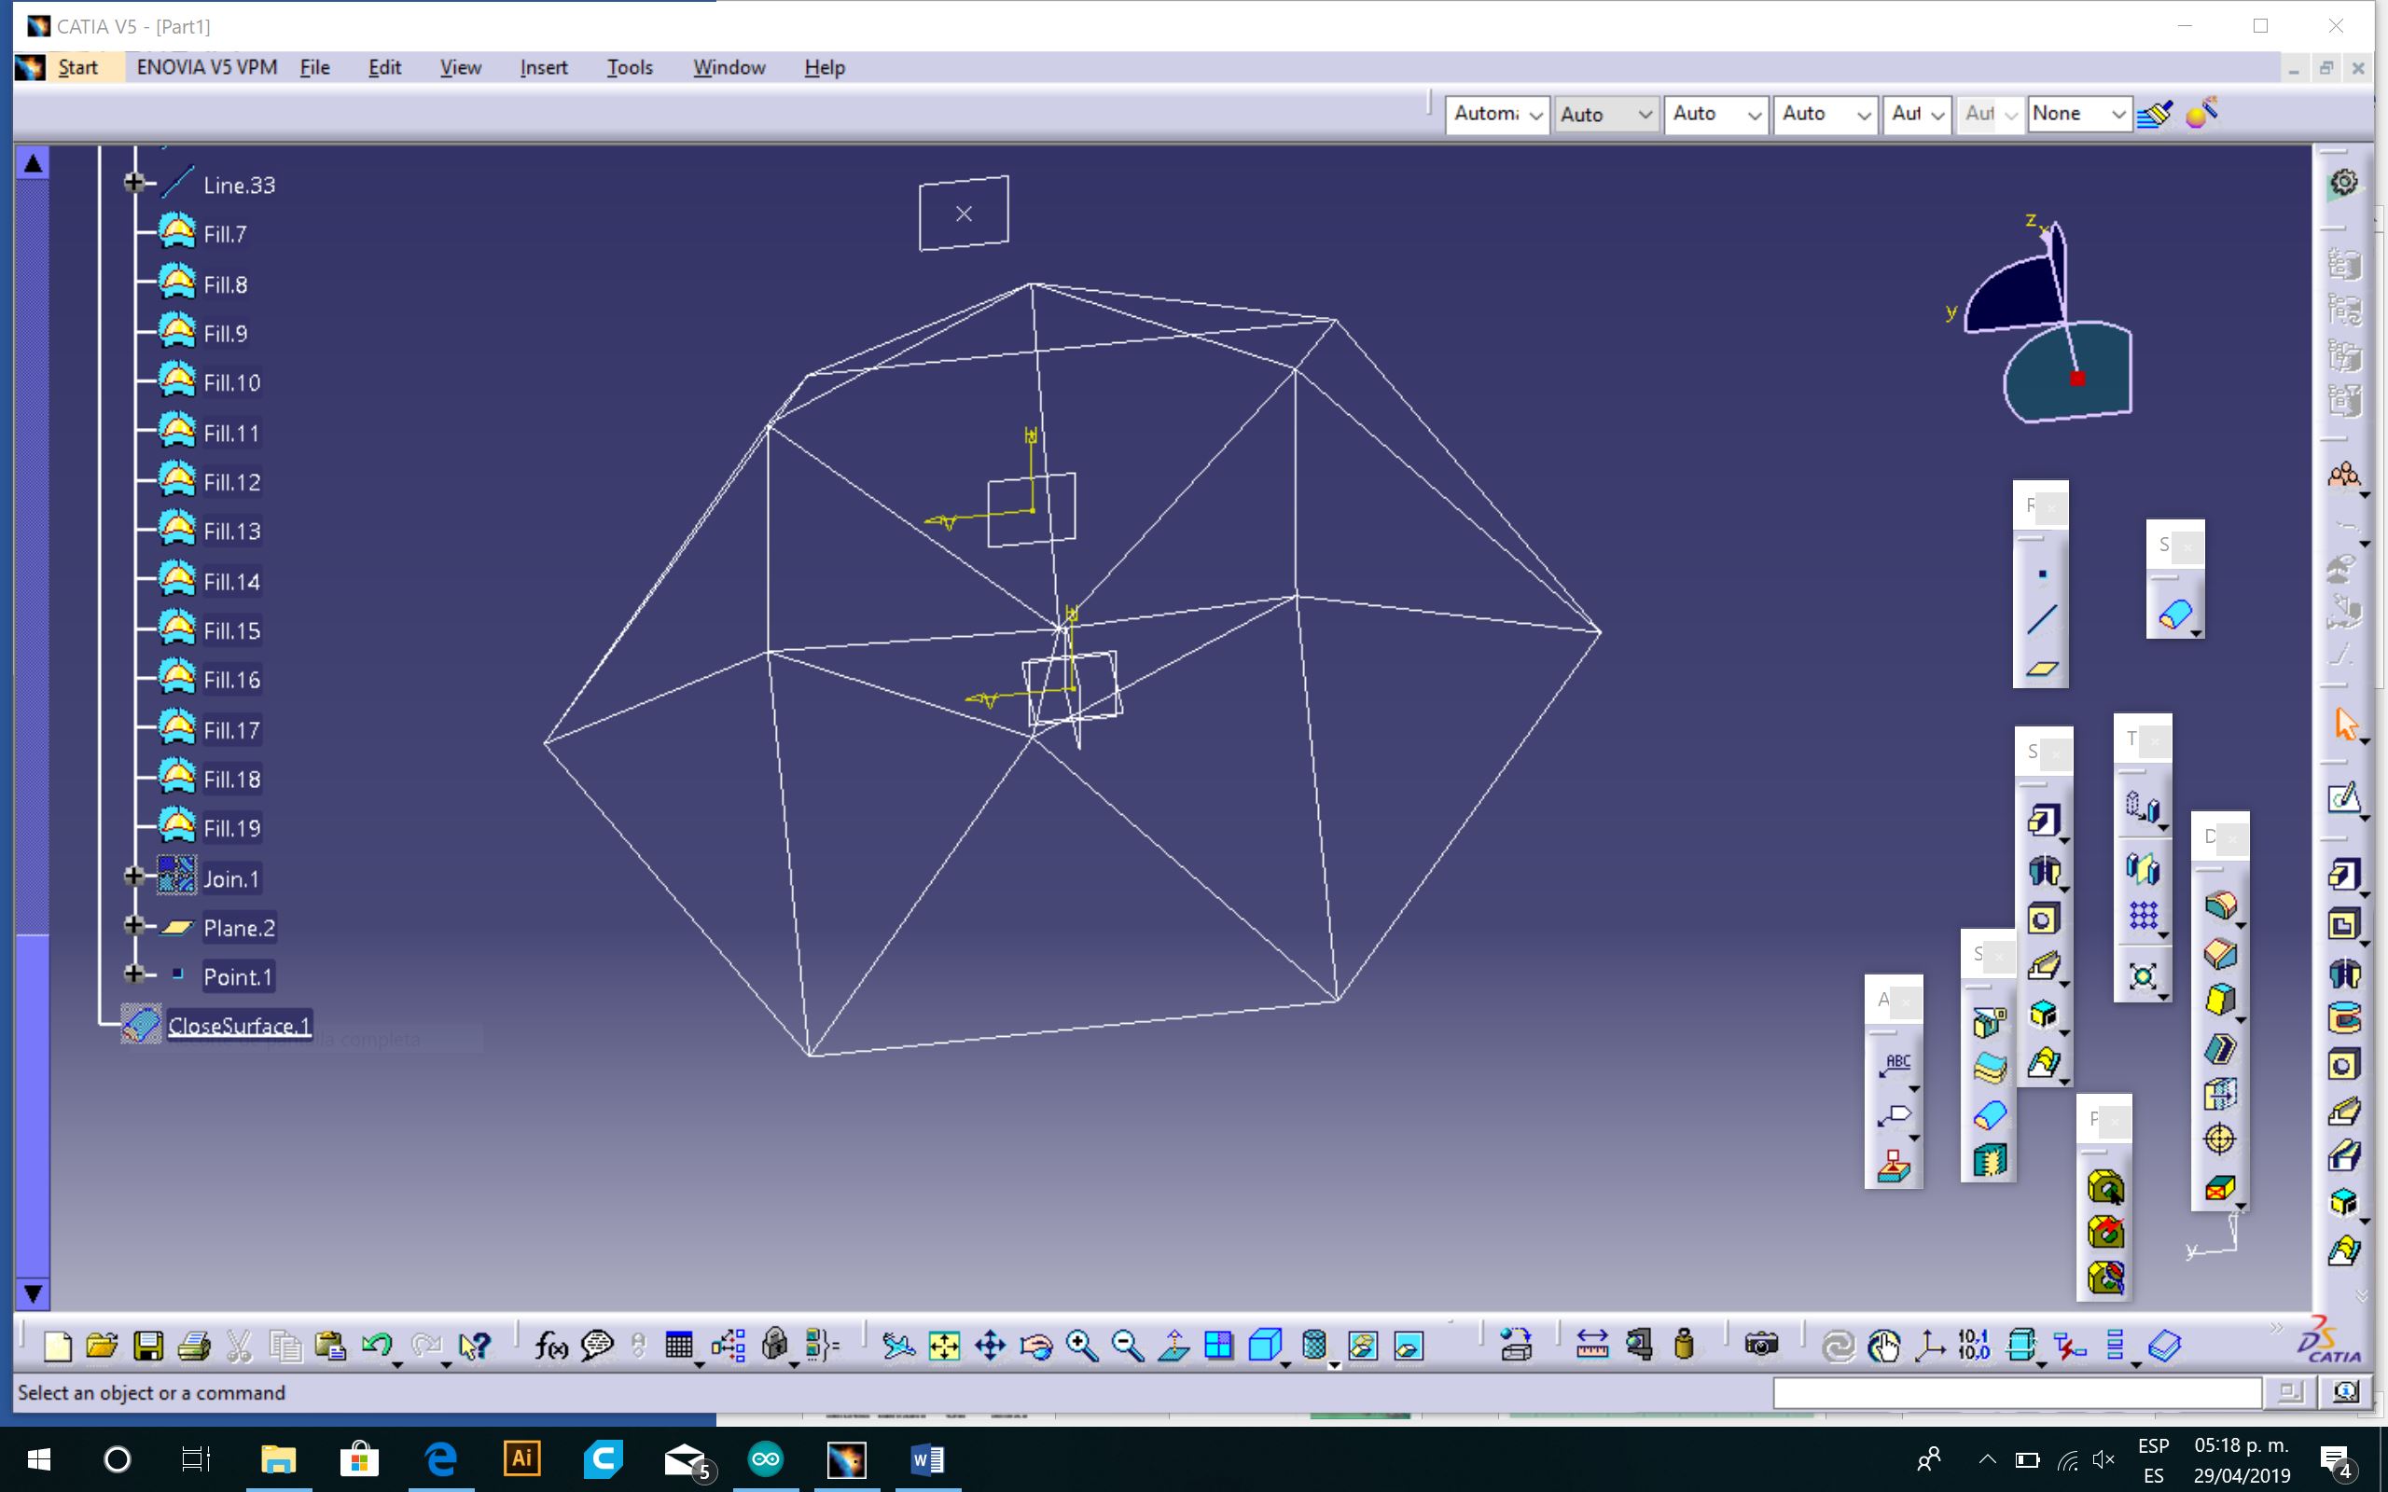2388x1492 pixels.
Task: Open the Insert menu
Action: 544,67
